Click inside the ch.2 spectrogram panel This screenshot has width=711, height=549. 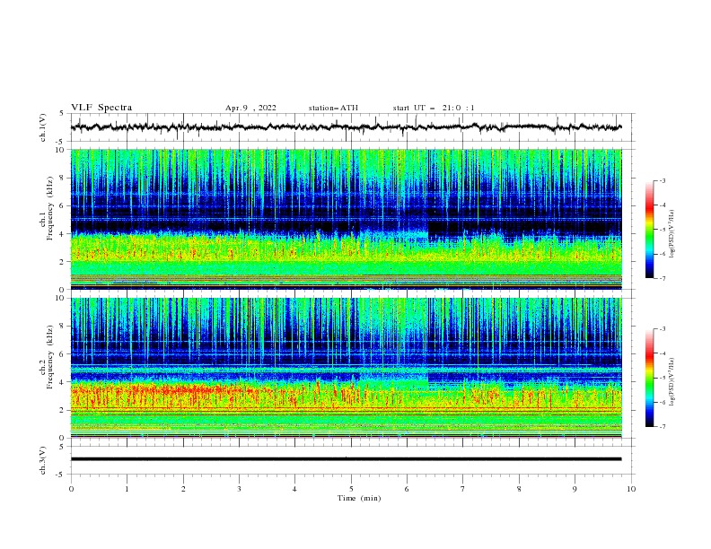pos(346,368)
